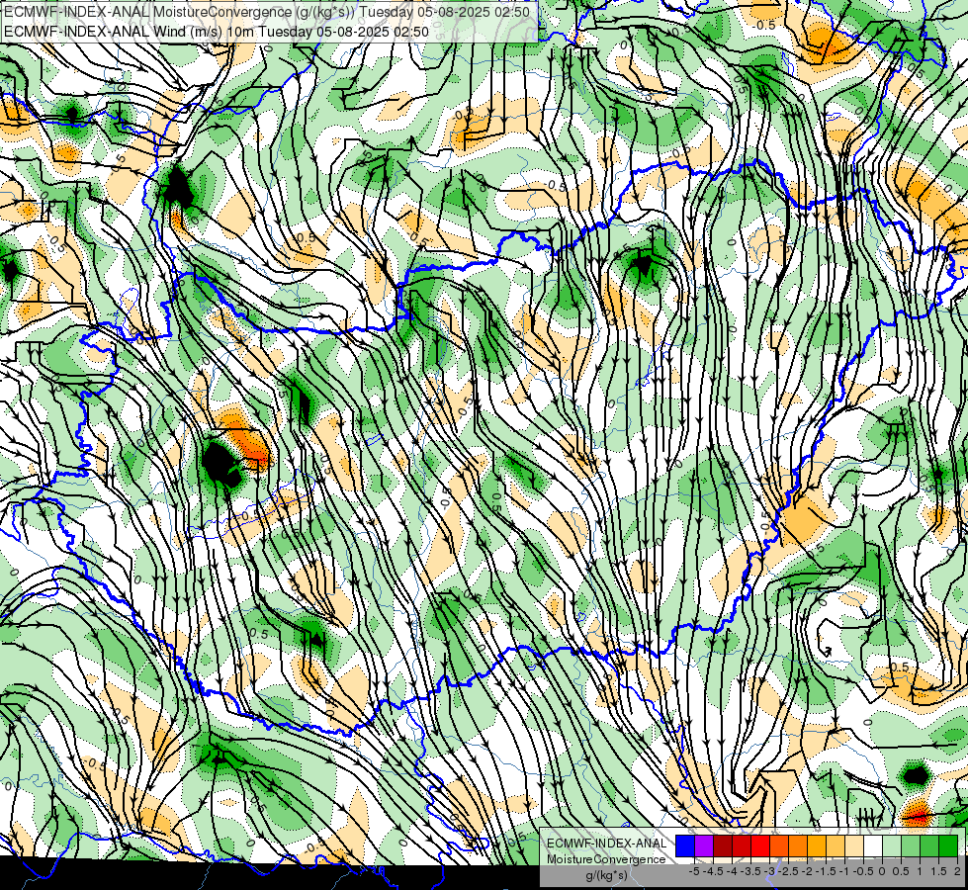Select the bright red swatch left of -3
This screenshot has width=968, height=890.
(x=760, y=846)
